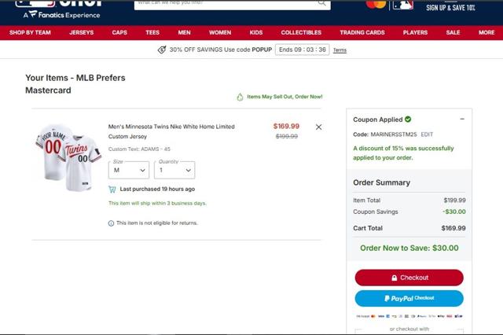
Task: Click the Mastercard logo in header
Action: coord(376,4)
